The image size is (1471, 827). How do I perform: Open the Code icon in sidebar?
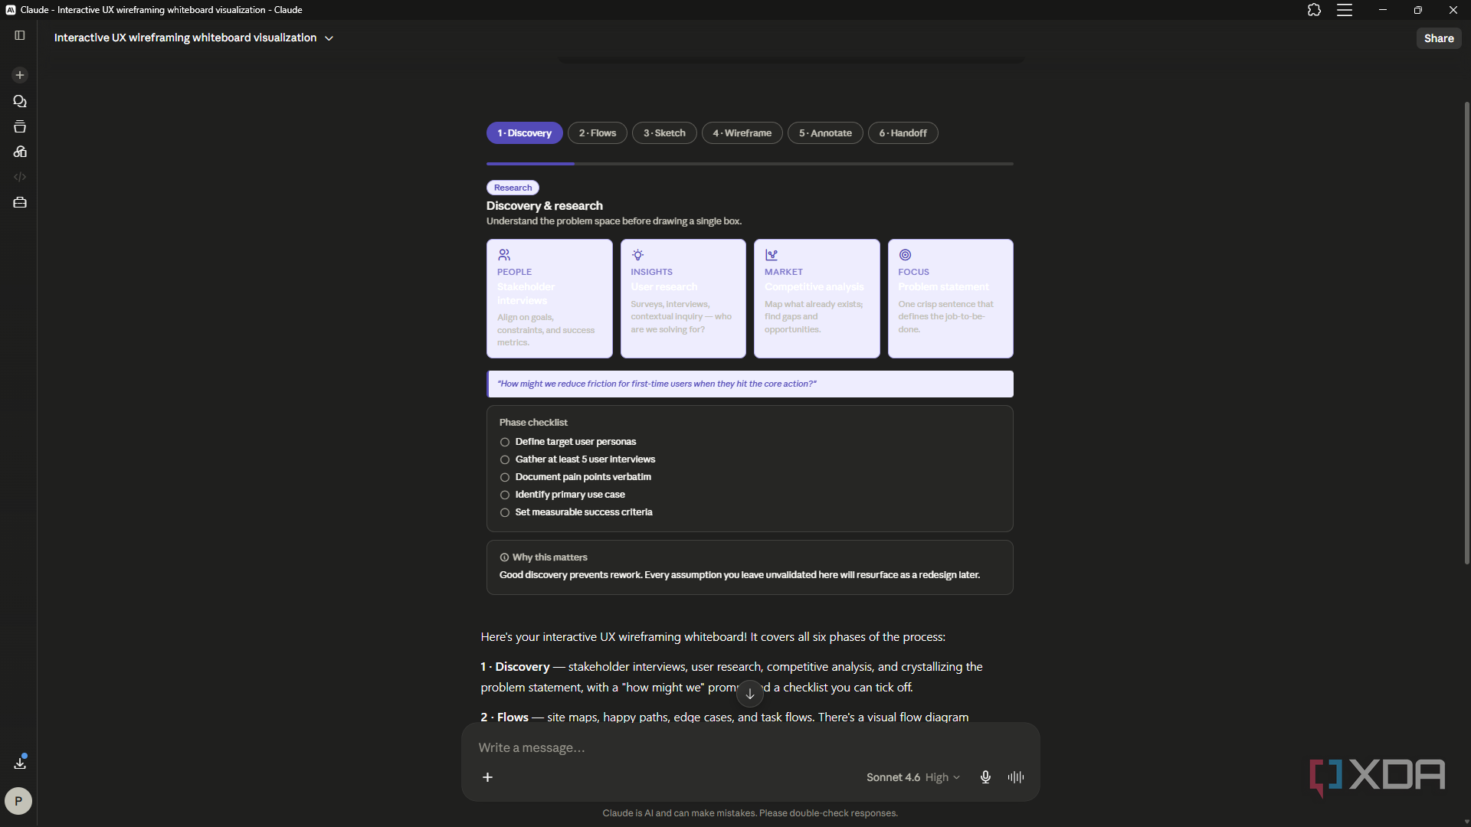pos(20,177)
